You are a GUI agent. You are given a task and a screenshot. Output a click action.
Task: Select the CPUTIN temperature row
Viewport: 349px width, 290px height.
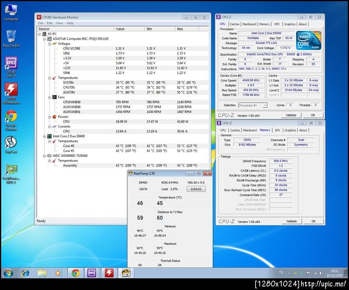(123, 87)
